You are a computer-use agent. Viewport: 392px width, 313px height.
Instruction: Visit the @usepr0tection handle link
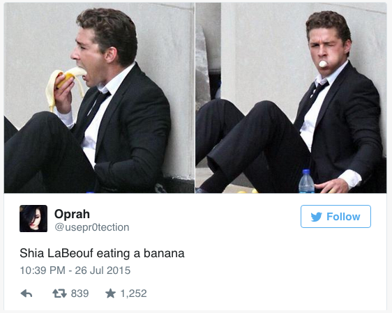pyautogui.click(x=92, y=227)
